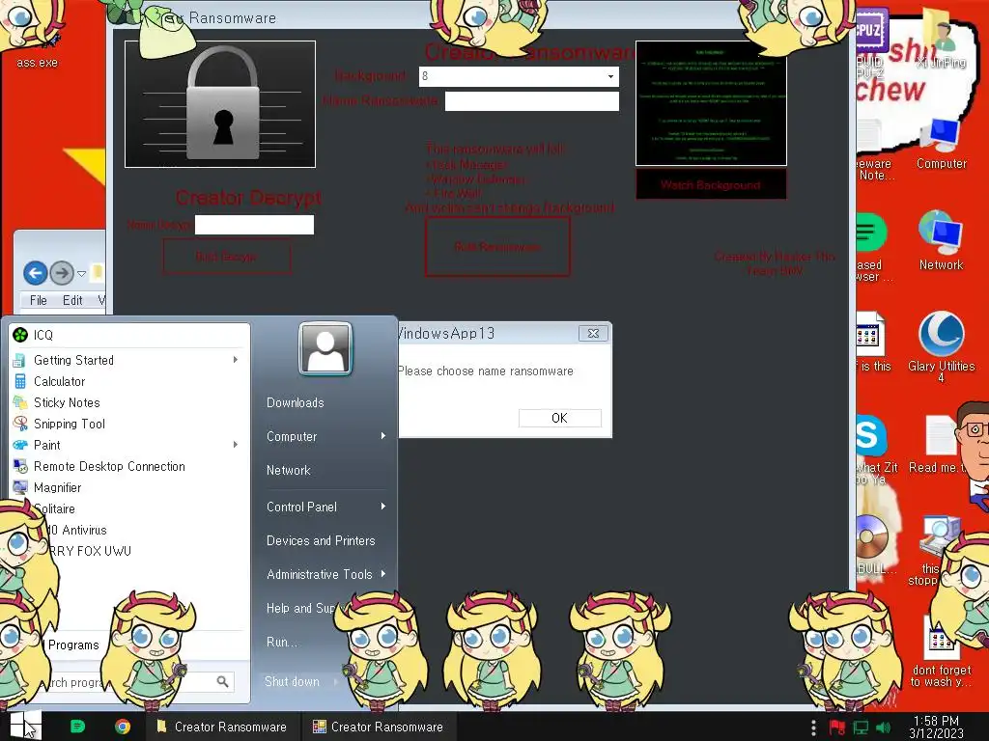Start the Snipping Tool
Image resolution: width=989 pixels, height=741 pixels.
[x=129, y=425]
